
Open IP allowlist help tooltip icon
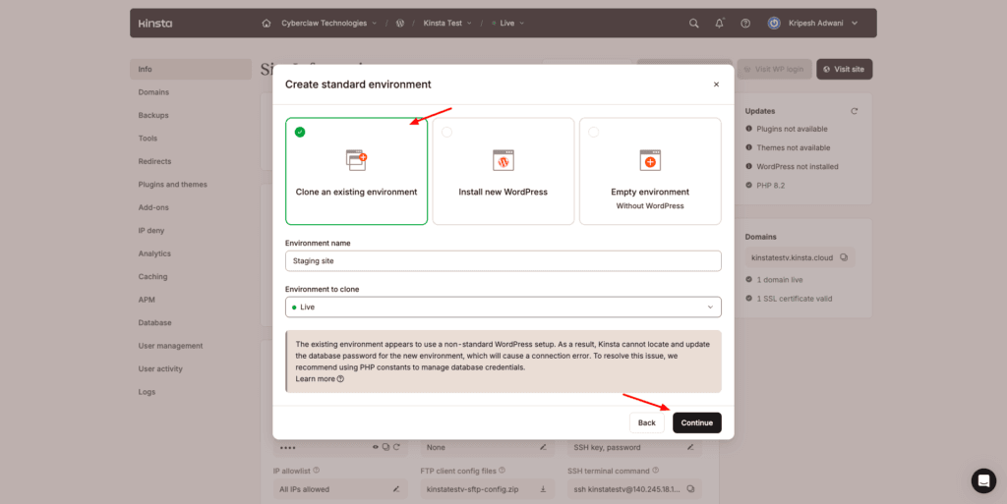(x=316, y=471)
